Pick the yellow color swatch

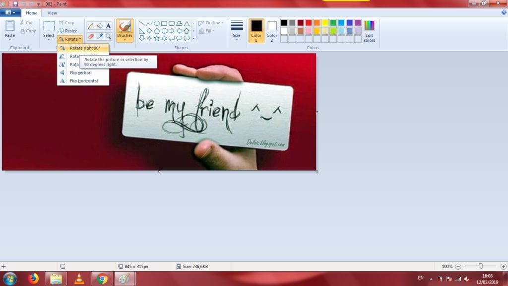coord(325,23)
